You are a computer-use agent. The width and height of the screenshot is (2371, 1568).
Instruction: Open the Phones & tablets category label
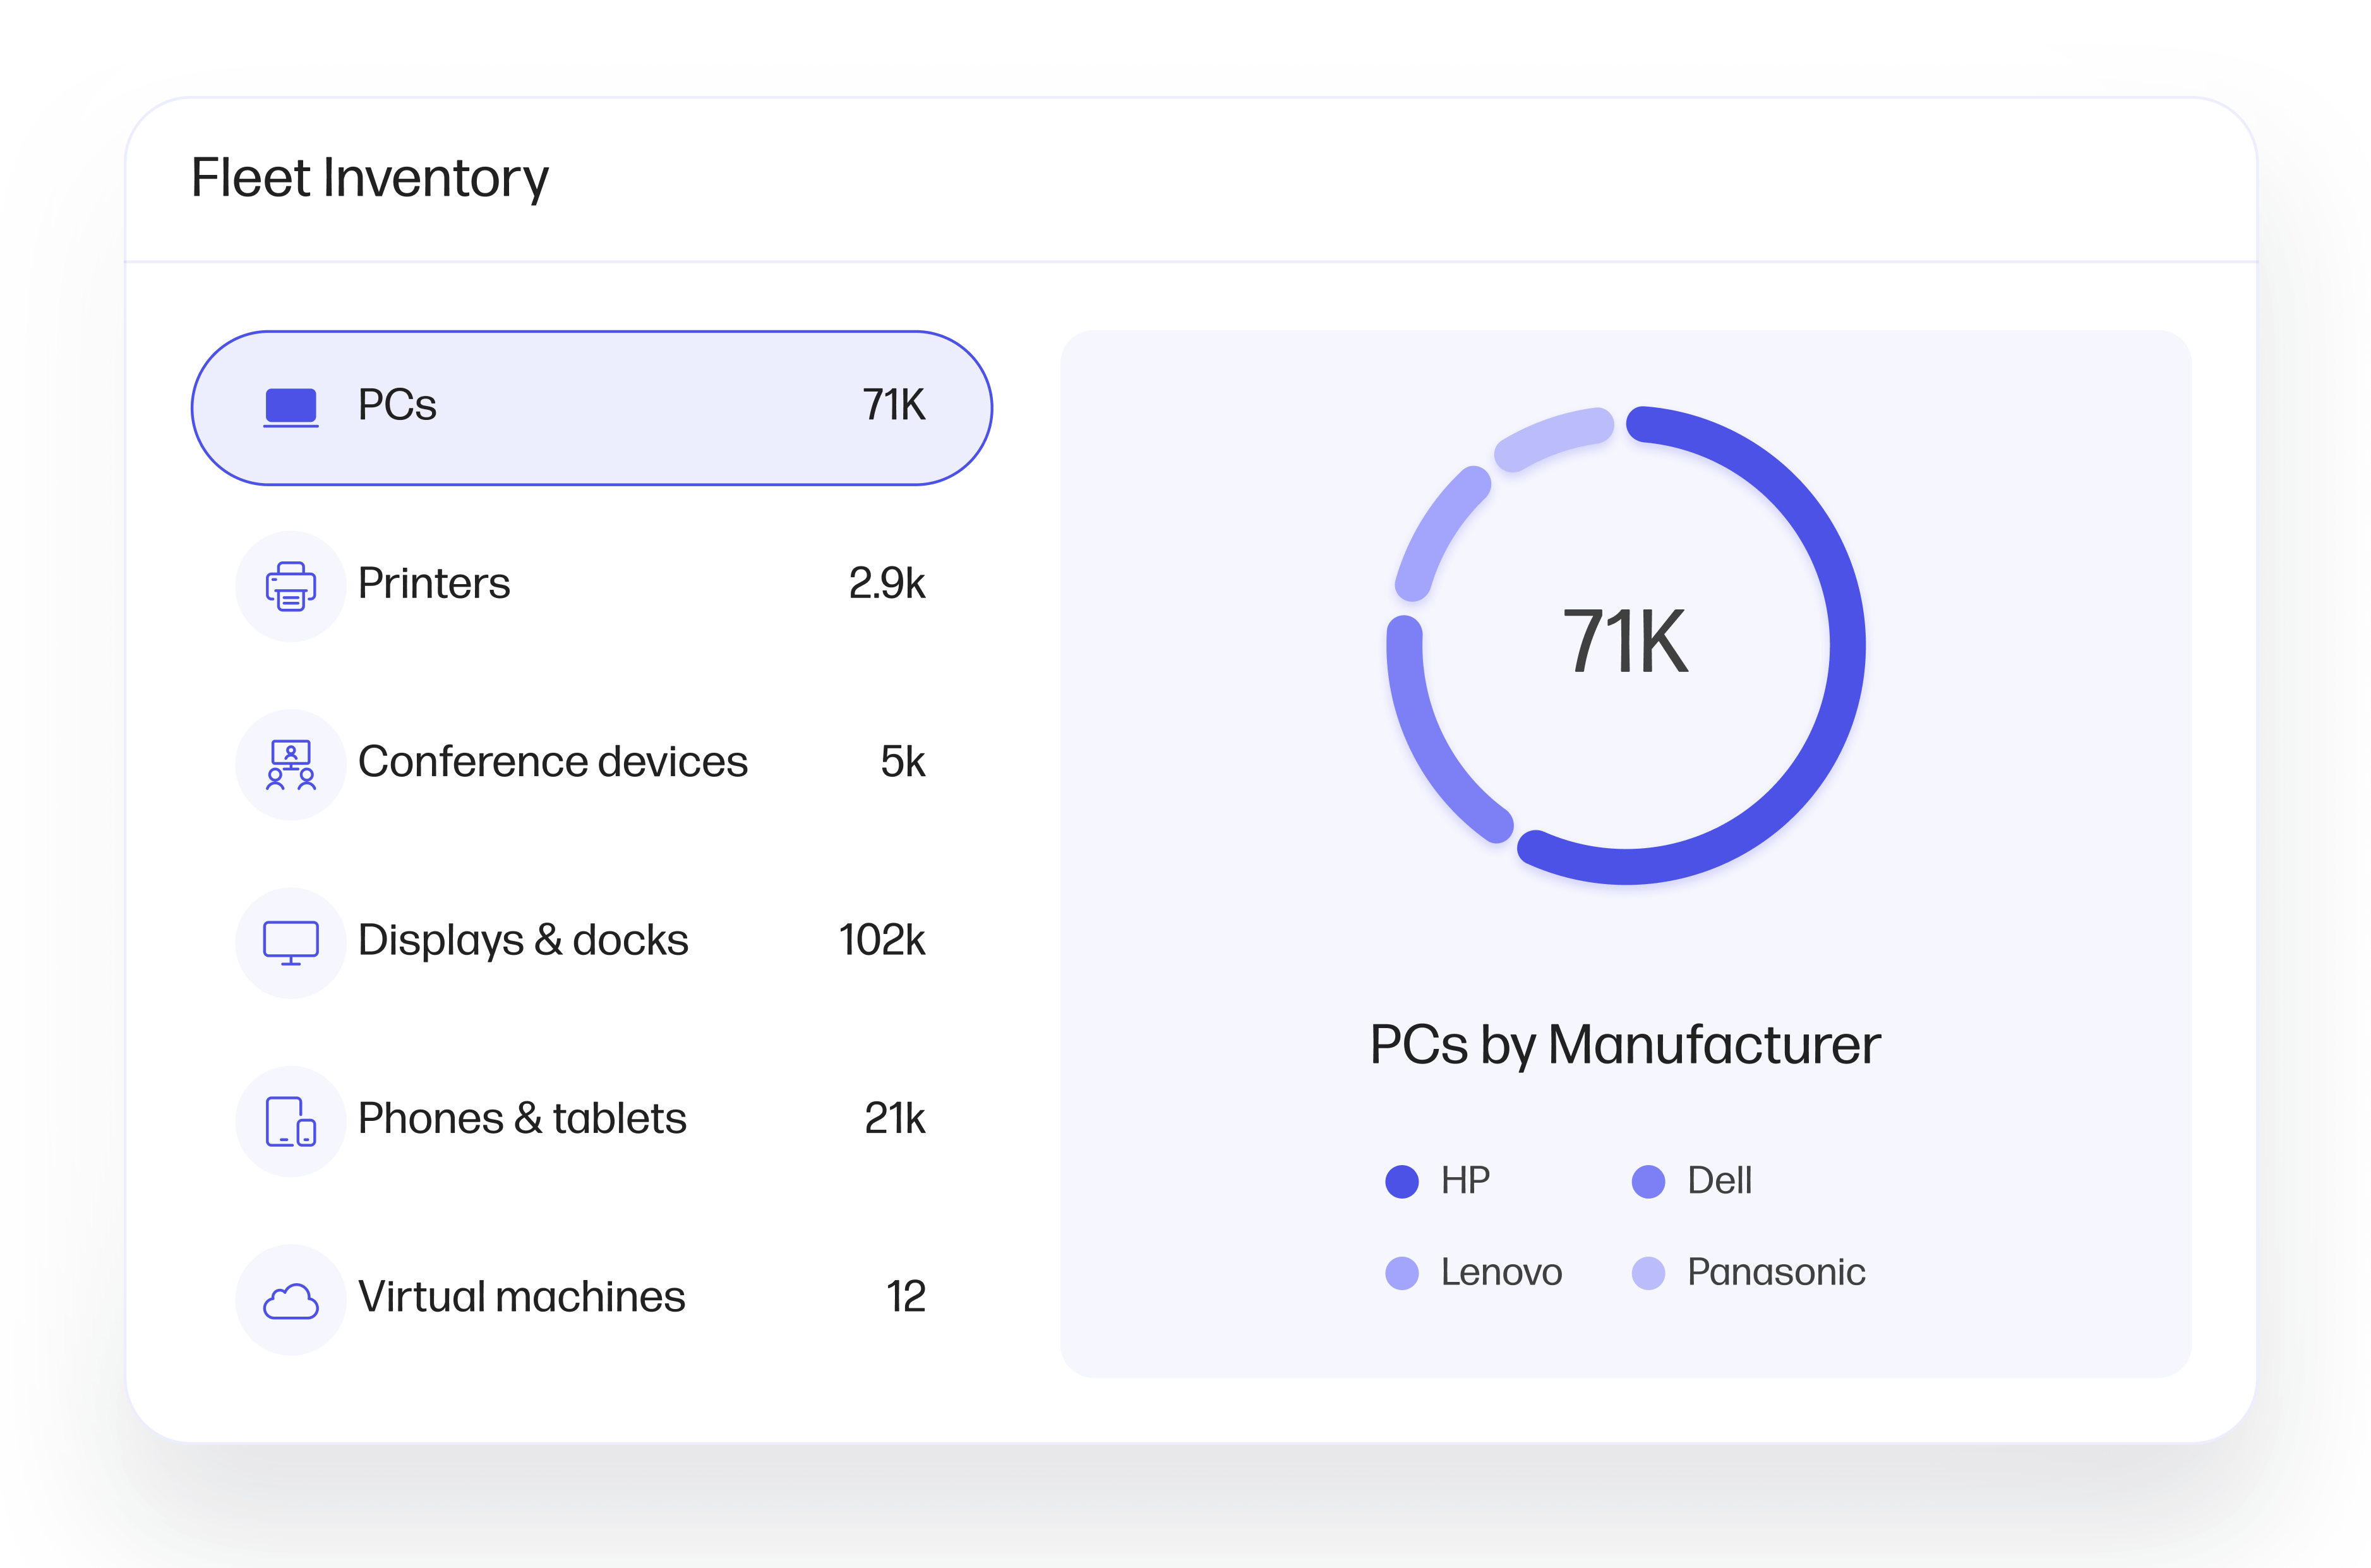[522, 1118]
